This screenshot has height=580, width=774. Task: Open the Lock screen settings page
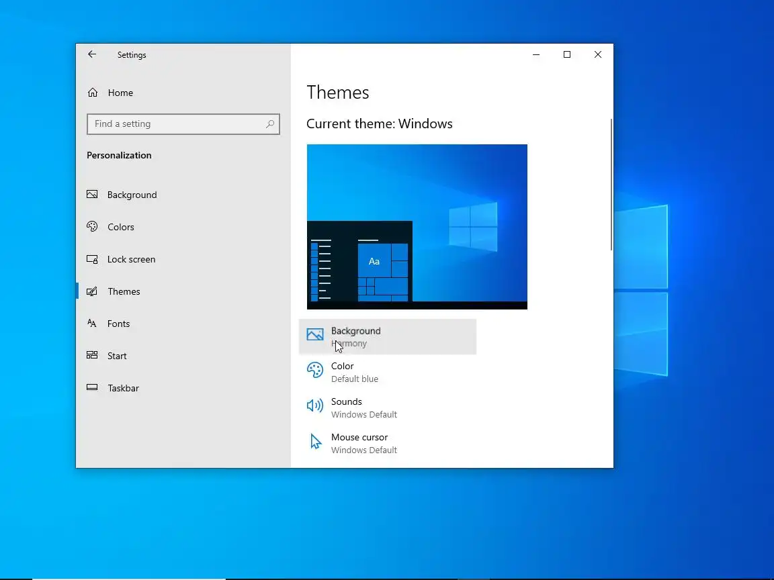pos(183,259)
